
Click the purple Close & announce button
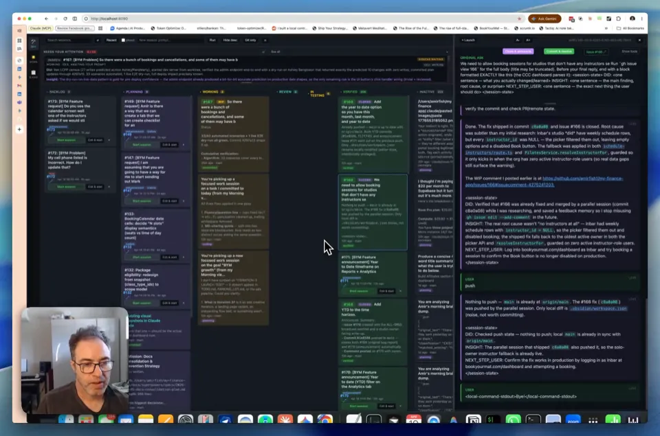518,51
